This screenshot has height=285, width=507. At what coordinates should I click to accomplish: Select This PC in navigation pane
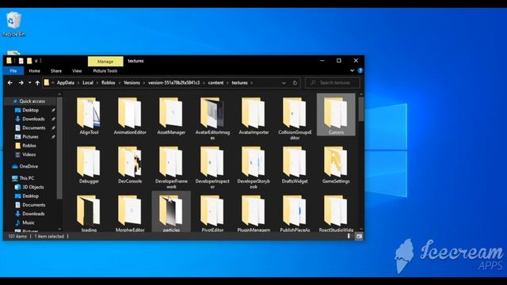26,178
